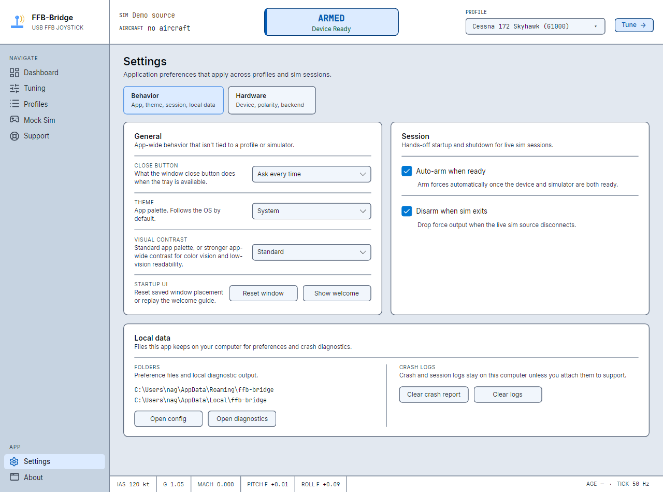Click the Dashboard grid icon in sidebar

(x=15, y=73)
